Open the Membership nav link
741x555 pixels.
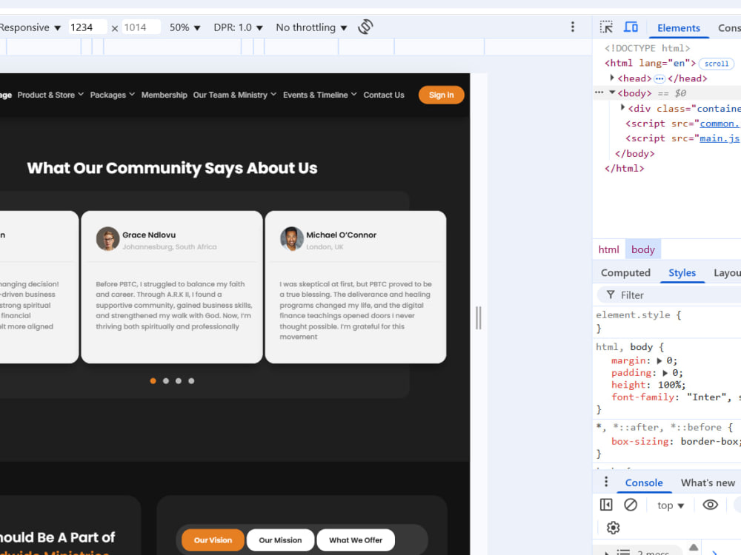click(x=164, y=95)
